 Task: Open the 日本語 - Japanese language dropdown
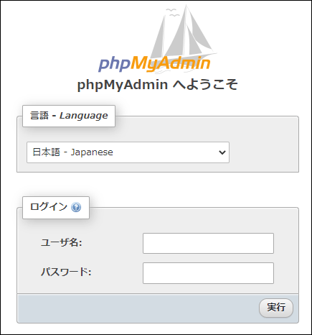point(128,152)
